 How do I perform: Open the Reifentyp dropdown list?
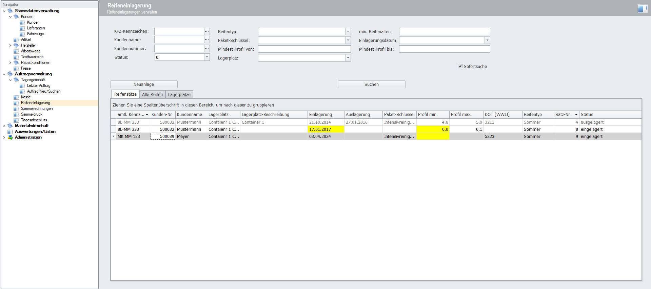pos(348,31)
